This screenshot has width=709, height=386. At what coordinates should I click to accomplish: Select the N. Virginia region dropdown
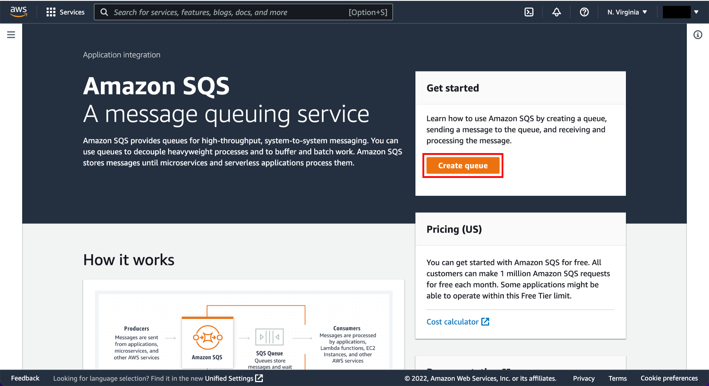(x=626, y=12)
